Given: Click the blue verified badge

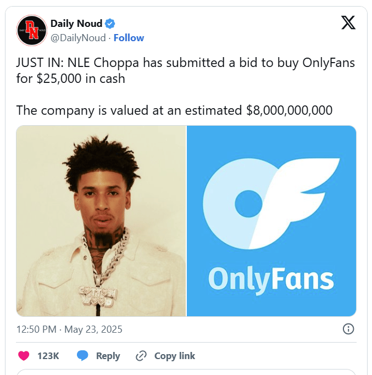Looking at the screenshot, I should click(110, 24).
